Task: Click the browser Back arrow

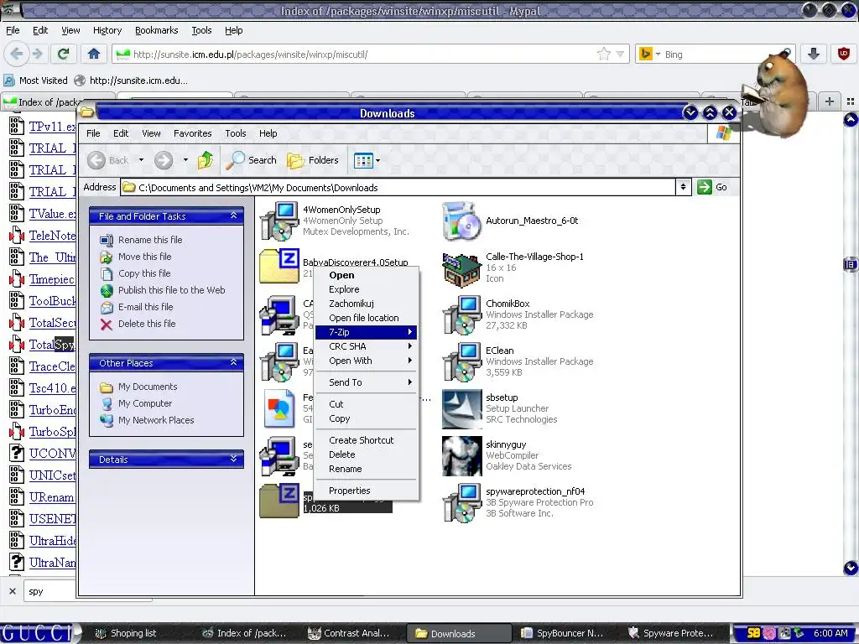Action: 17,54
